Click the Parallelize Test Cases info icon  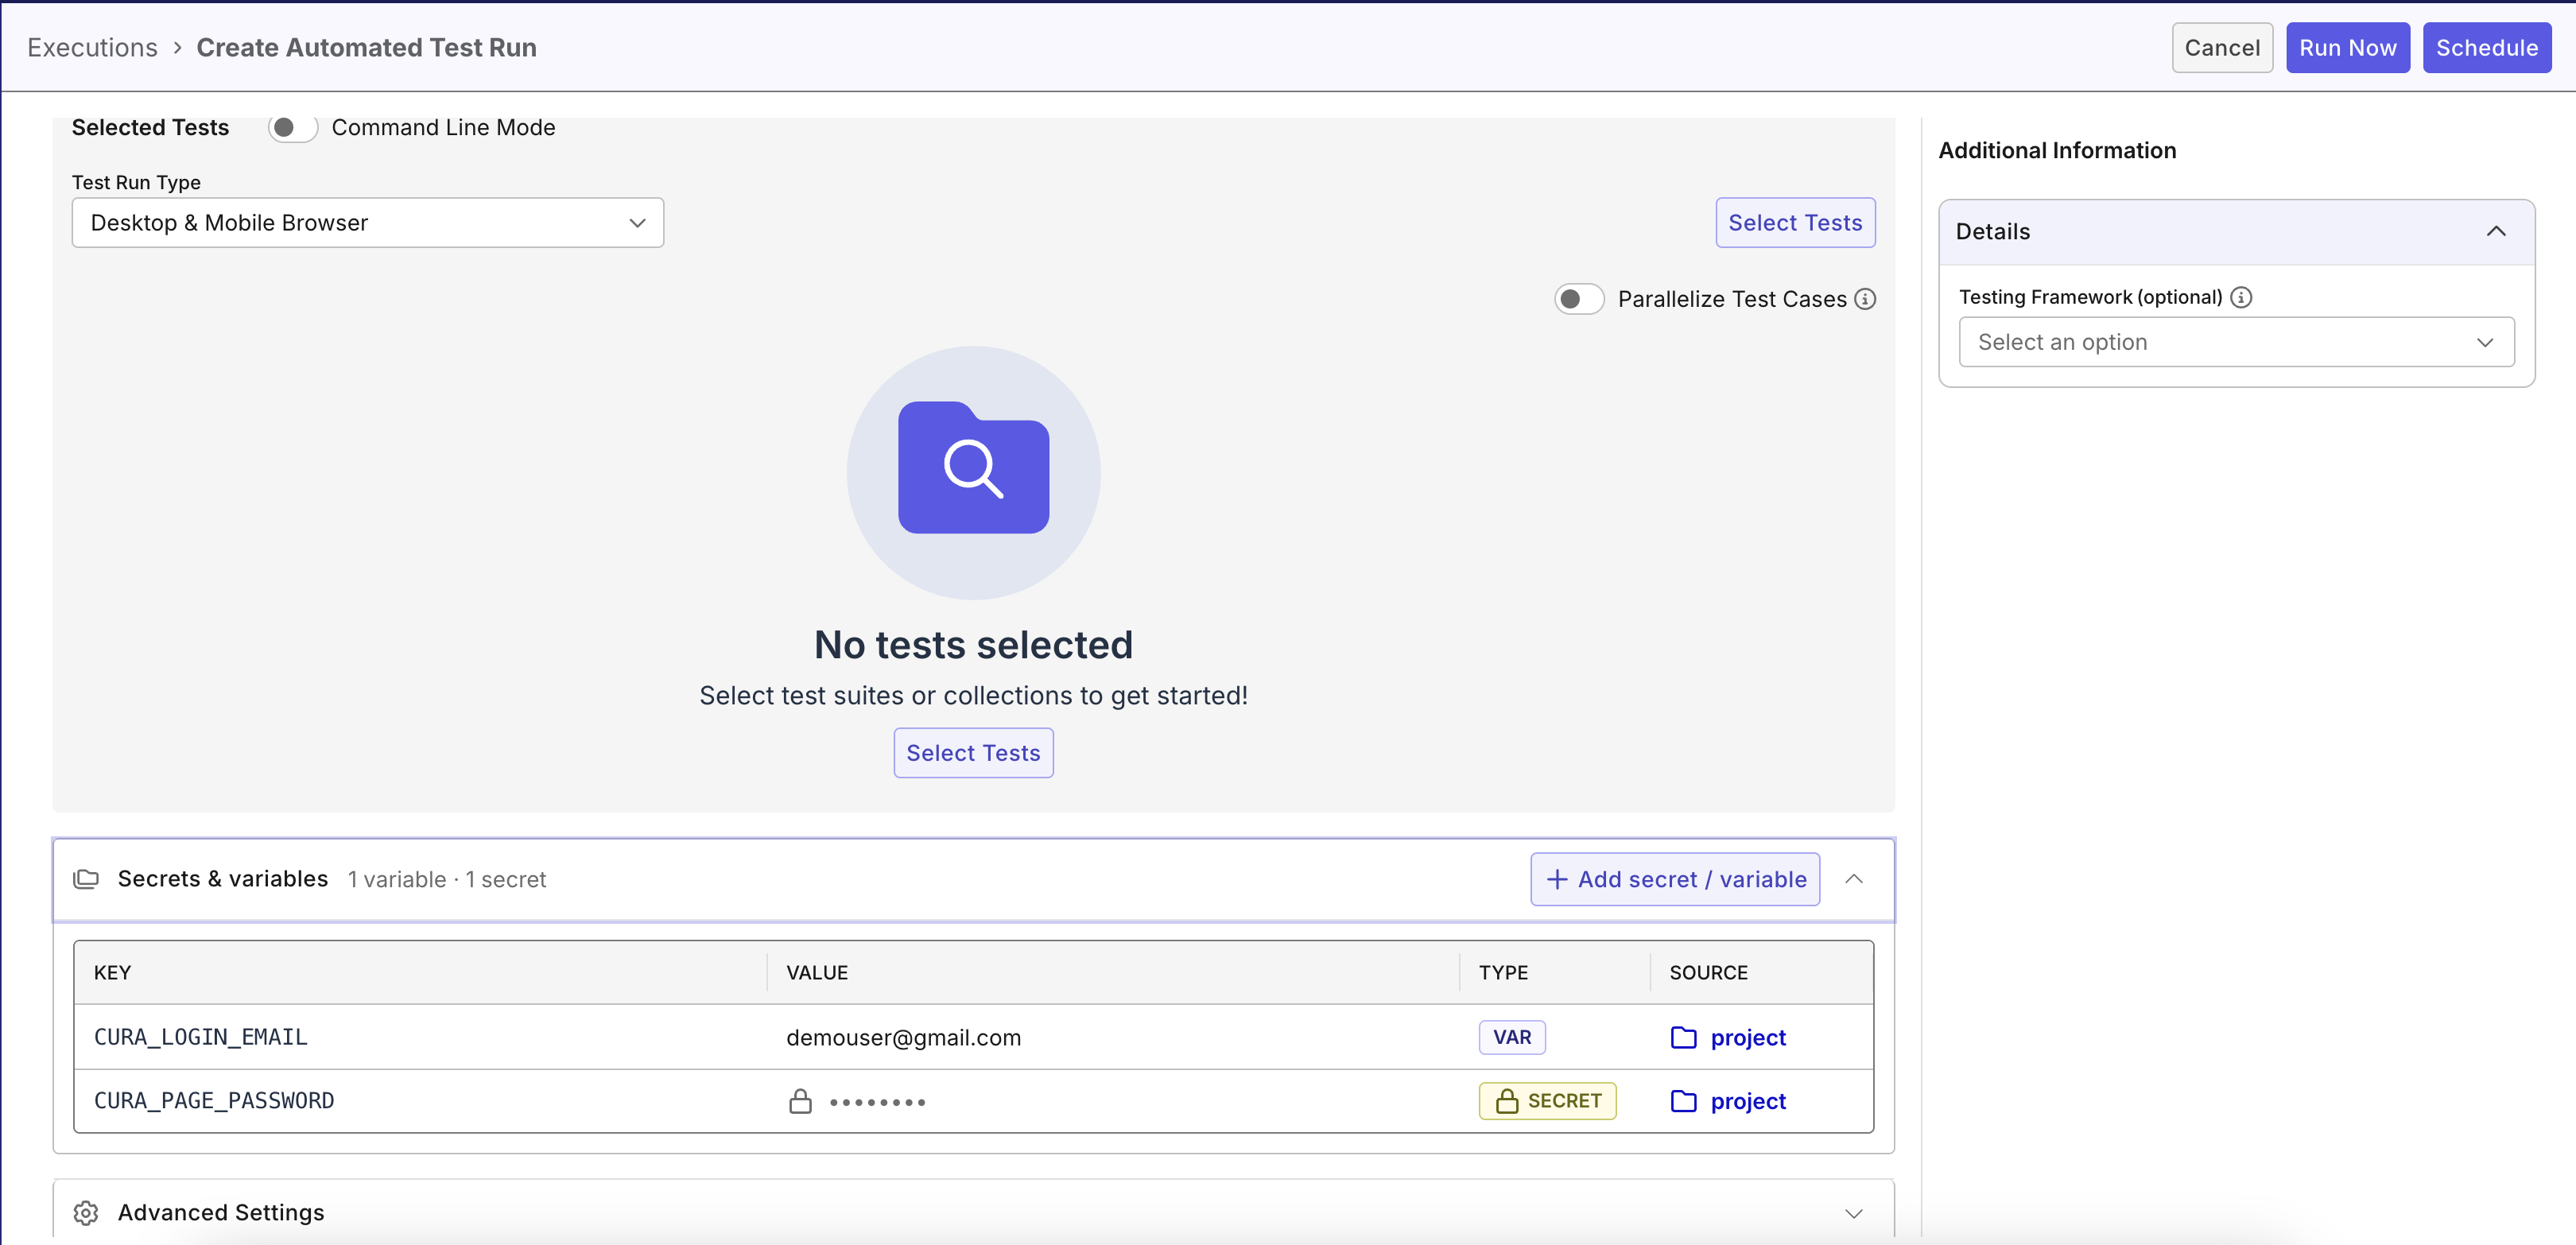(1865, 299)
